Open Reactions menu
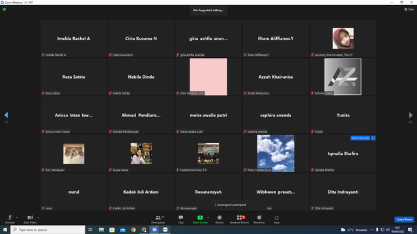Screen dimensions: 417x234 (x=259, y=219)
